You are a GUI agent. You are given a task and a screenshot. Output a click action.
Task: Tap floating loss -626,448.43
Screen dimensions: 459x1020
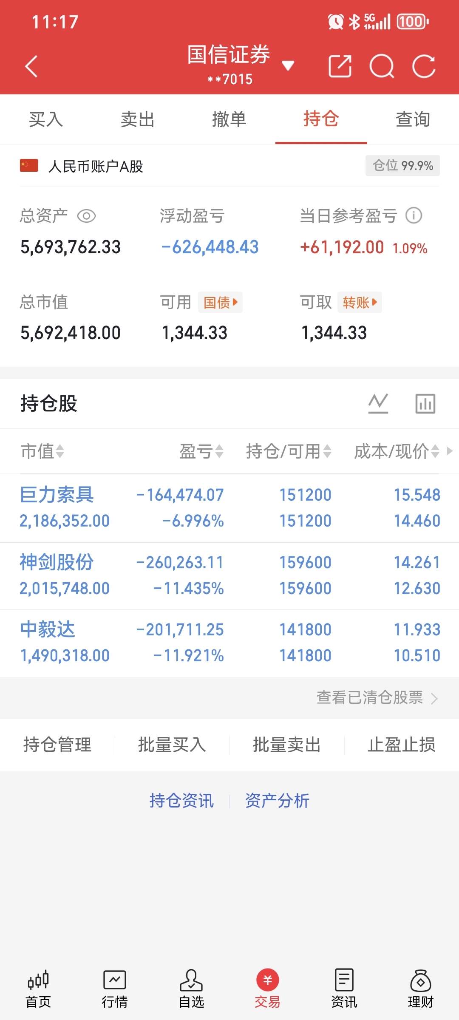pos(210,247)
